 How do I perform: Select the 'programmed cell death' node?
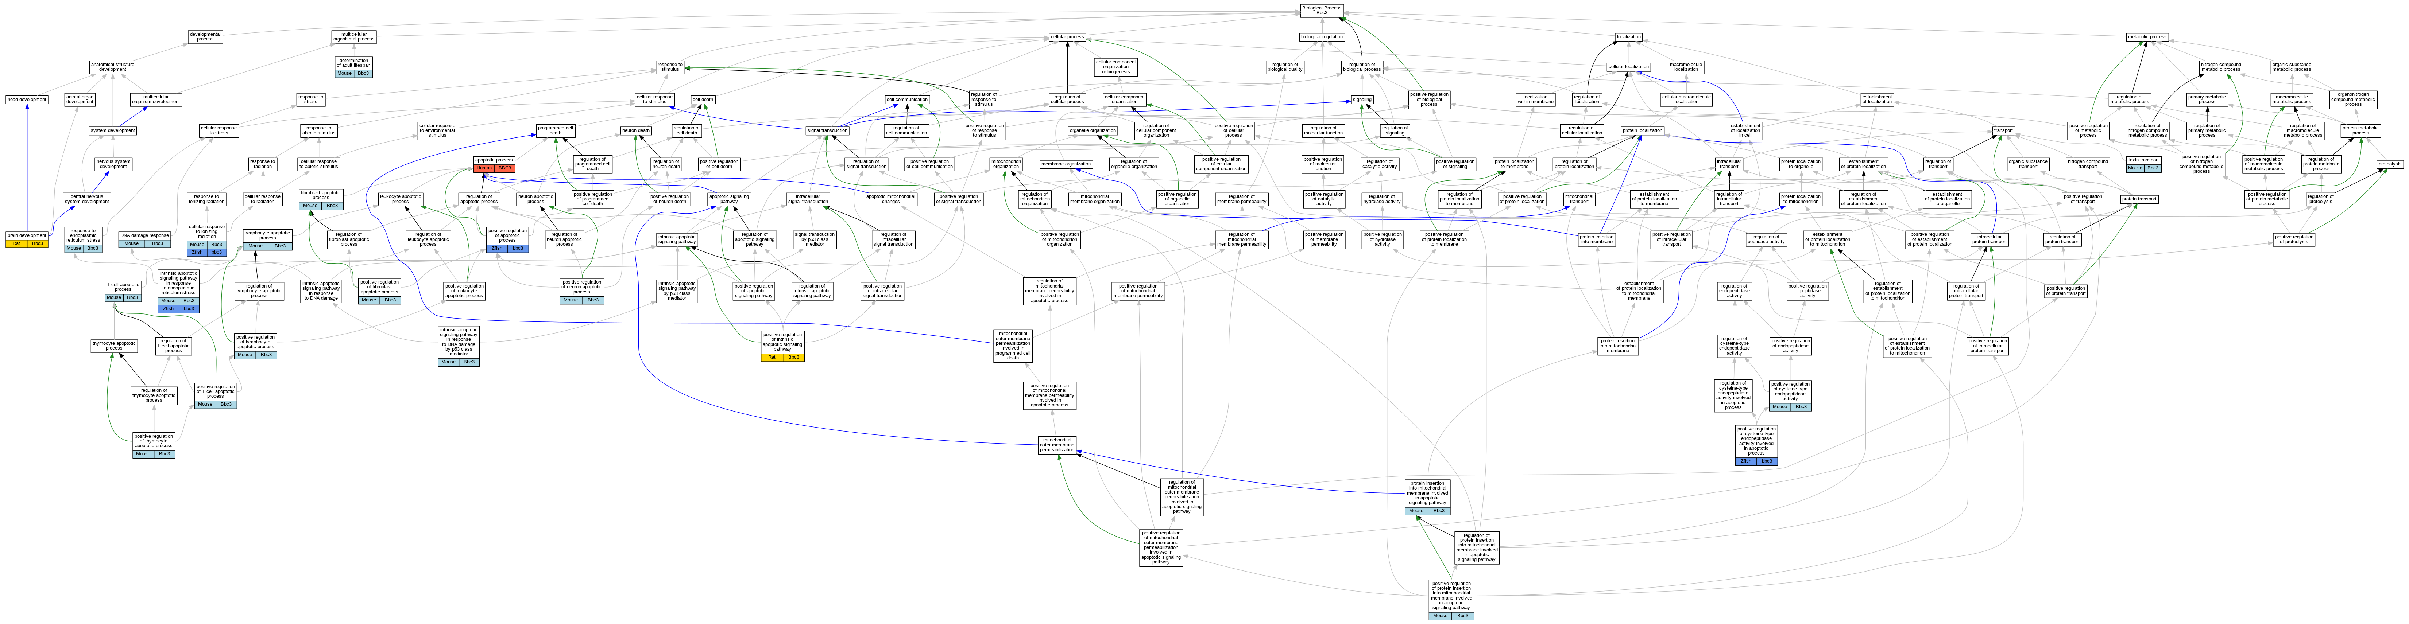click(x=556, y=131)
